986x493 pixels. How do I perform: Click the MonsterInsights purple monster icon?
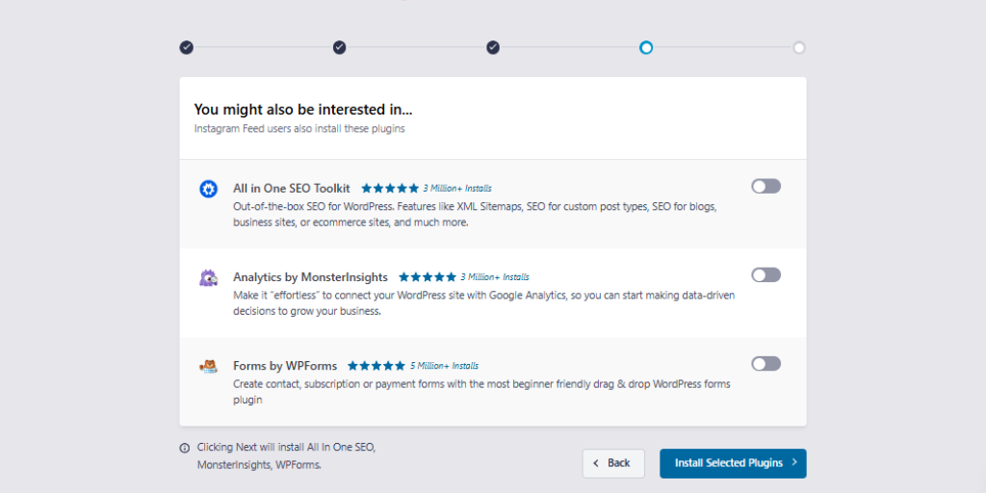coord(208,278)
